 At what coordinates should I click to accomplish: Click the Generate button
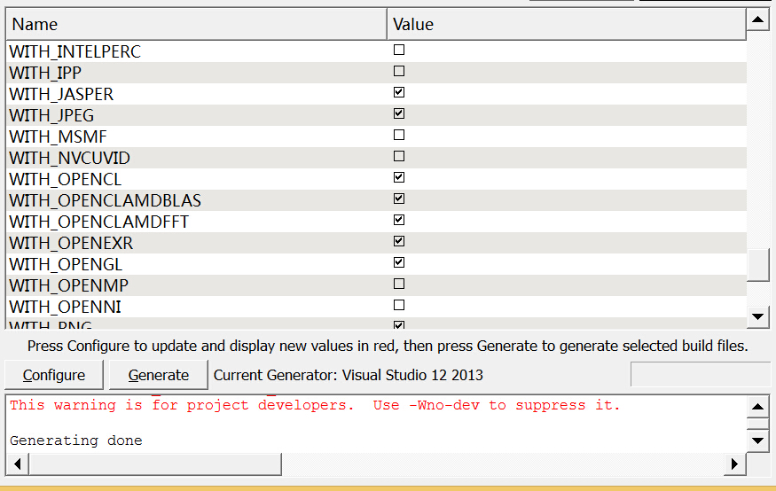click(x=159, y=375)
